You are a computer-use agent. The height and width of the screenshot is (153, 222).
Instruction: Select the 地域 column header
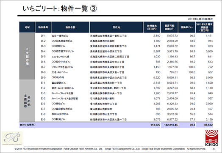[x=27, y=27]
